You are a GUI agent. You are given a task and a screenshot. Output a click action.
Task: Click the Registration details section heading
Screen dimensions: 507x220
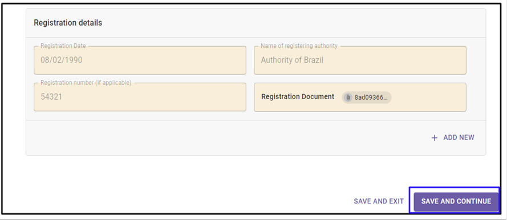[x=68, y=23]
